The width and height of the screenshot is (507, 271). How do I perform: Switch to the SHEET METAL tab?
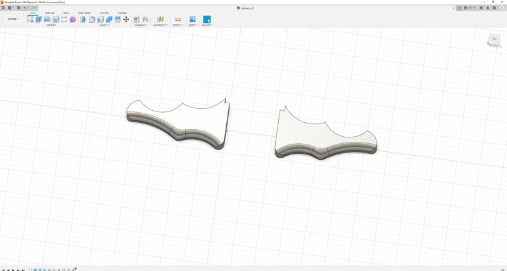pos(85,13)
